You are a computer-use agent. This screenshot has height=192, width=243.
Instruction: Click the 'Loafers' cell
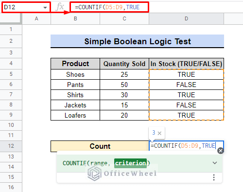pos(75,115)
